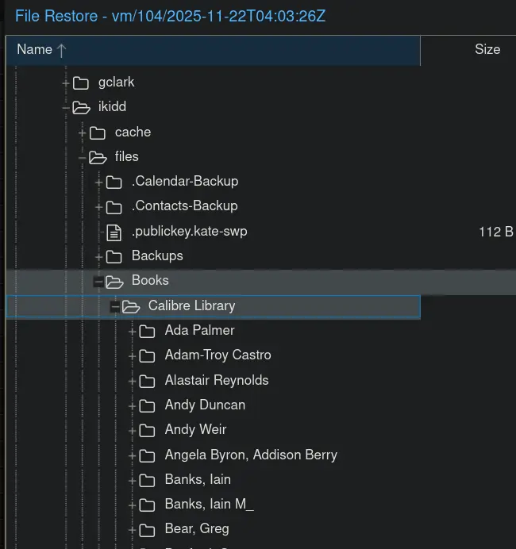The width and height of the screenshot is (516, 549).
Task: Expand the Alastair Reynolds folder
Action: [x=133, y=381]
